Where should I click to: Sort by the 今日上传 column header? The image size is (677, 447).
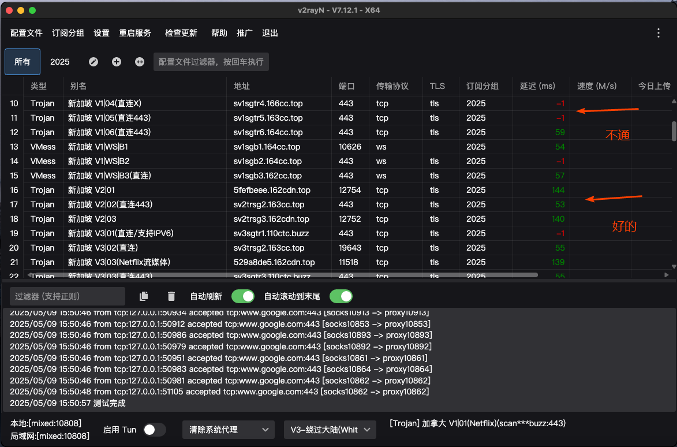tap(654, 86)
